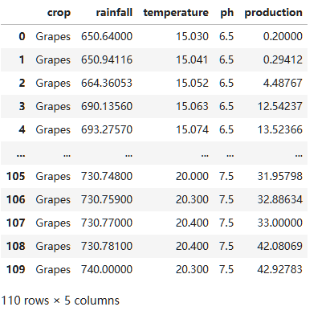The width and height of the screenshot is (330, 315).
Task: Click the rainfall column header
Action: coord(114,12)
